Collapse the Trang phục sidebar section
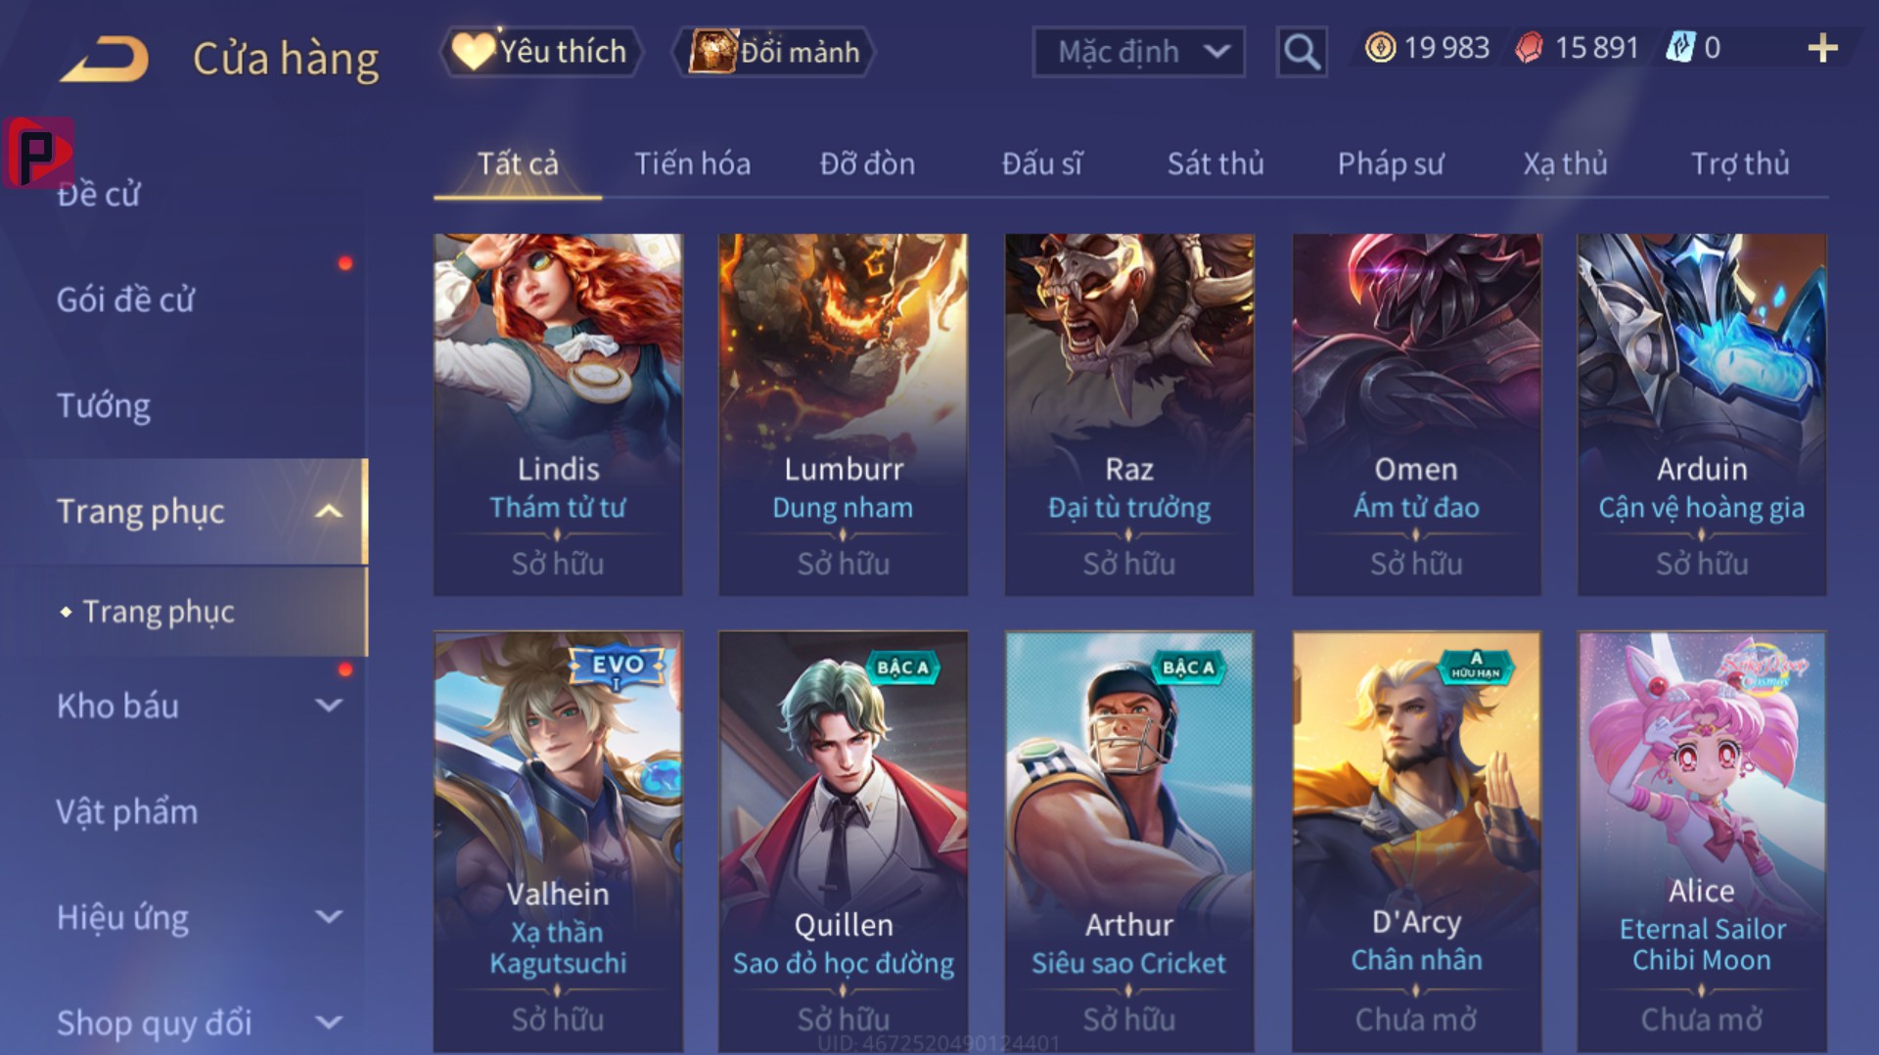The width and height of the screenshot is (1879, 1055). click(329, 511)
